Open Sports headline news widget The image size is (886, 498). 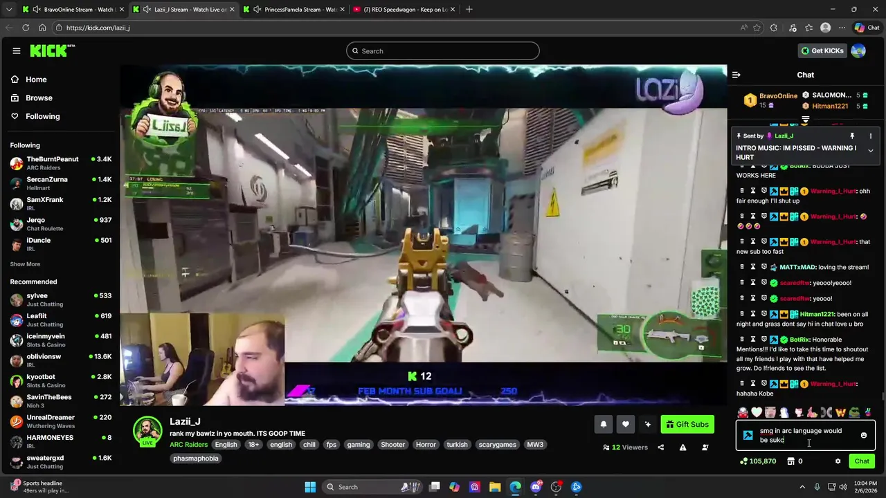[x=40, y=487]
